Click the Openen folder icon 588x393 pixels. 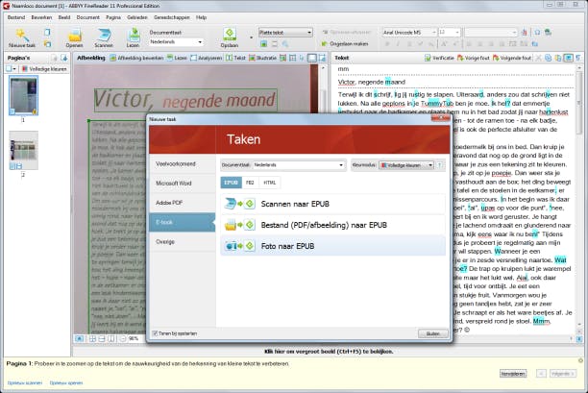pos(74,35)
